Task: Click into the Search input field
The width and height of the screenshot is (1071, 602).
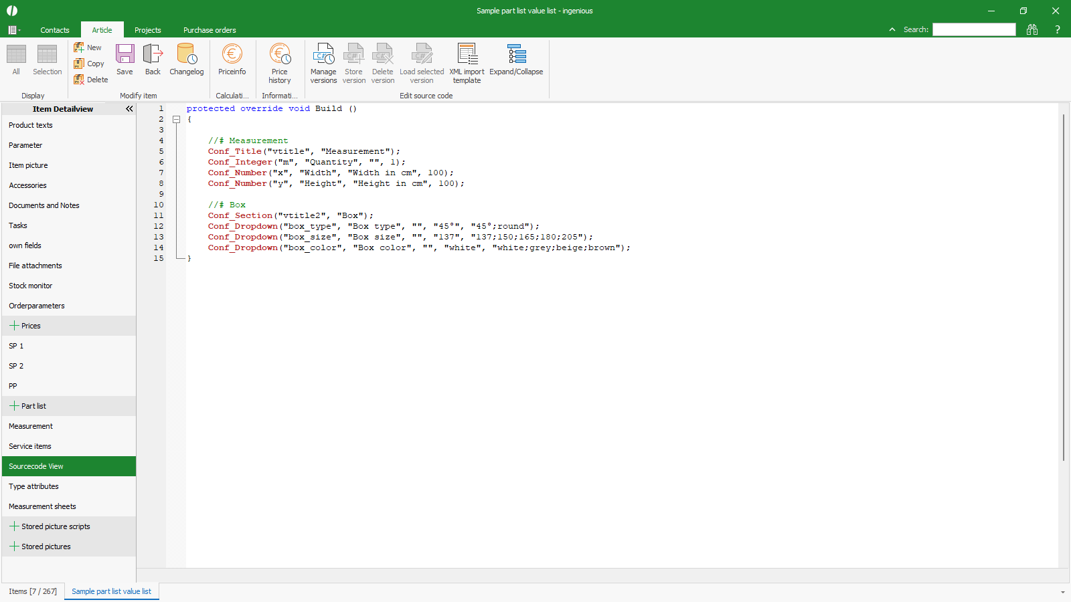Action: click(974, 29)
